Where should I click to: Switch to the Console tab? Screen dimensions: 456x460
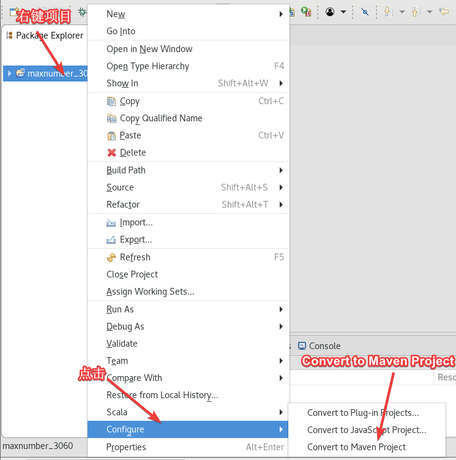[320, 346]
